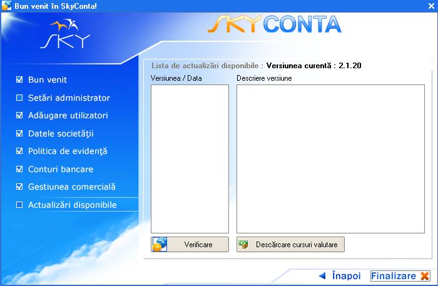Click the 'Versiunea / Data' column label
The height and width of the screenshot is (286, 438).
point(176,78)
